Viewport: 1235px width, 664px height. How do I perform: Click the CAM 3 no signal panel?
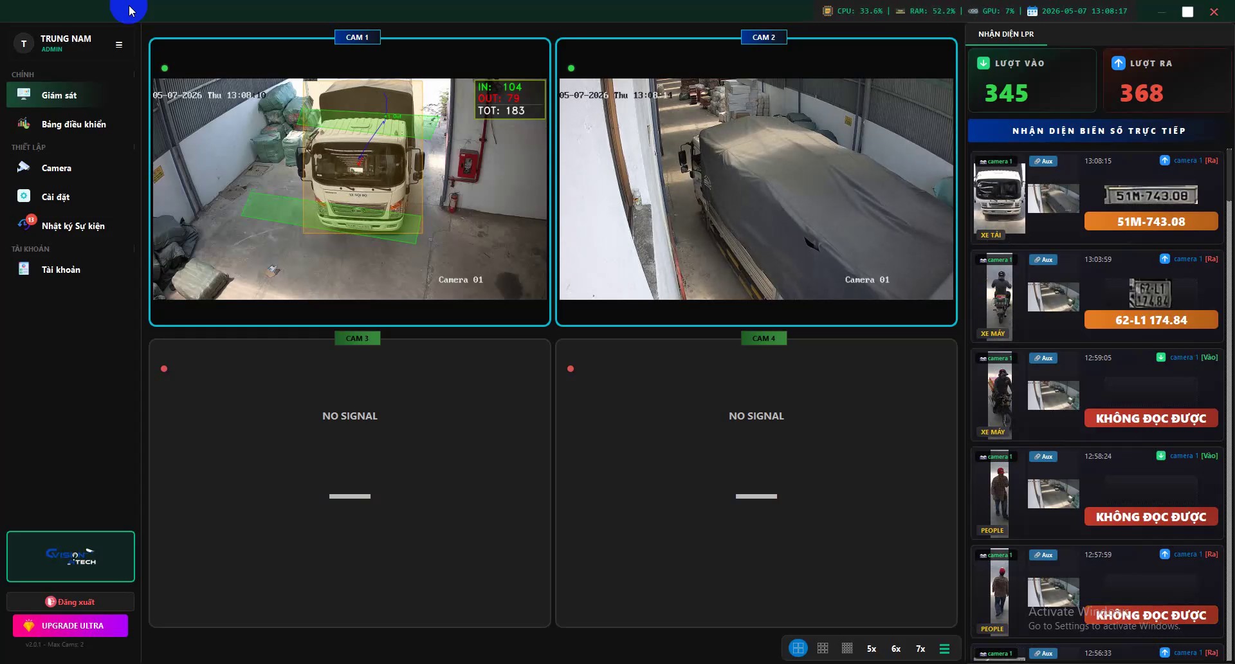pyautogui.click(x=350, y=483)
